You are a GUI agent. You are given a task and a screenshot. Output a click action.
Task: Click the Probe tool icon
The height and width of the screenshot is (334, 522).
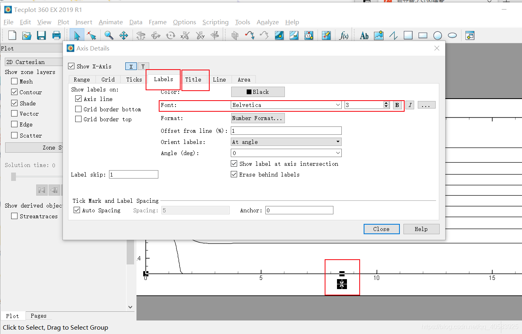[x=326, y=35]
